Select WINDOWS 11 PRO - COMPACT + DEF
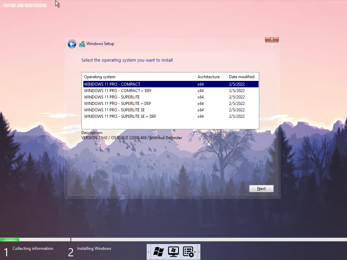This screenshot has width=347, height=260. point(171,91)
